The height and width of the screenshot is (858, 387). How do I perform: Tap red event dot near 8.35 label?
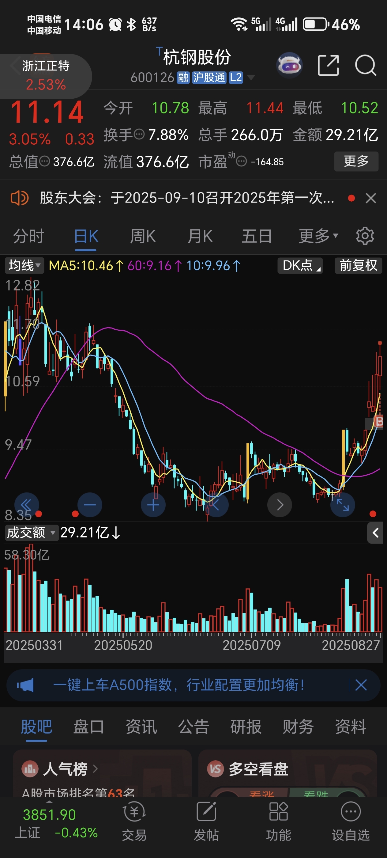(x=39, y=514)
